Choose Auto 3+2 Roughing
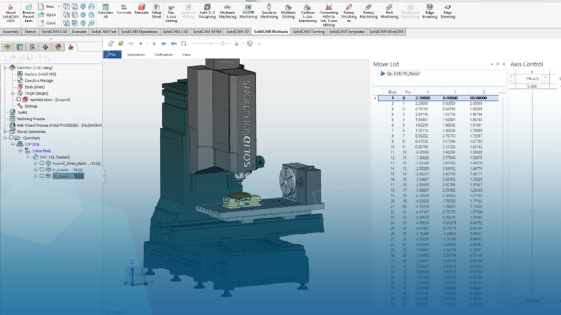561x315 pixels. (x=207, y=11)
